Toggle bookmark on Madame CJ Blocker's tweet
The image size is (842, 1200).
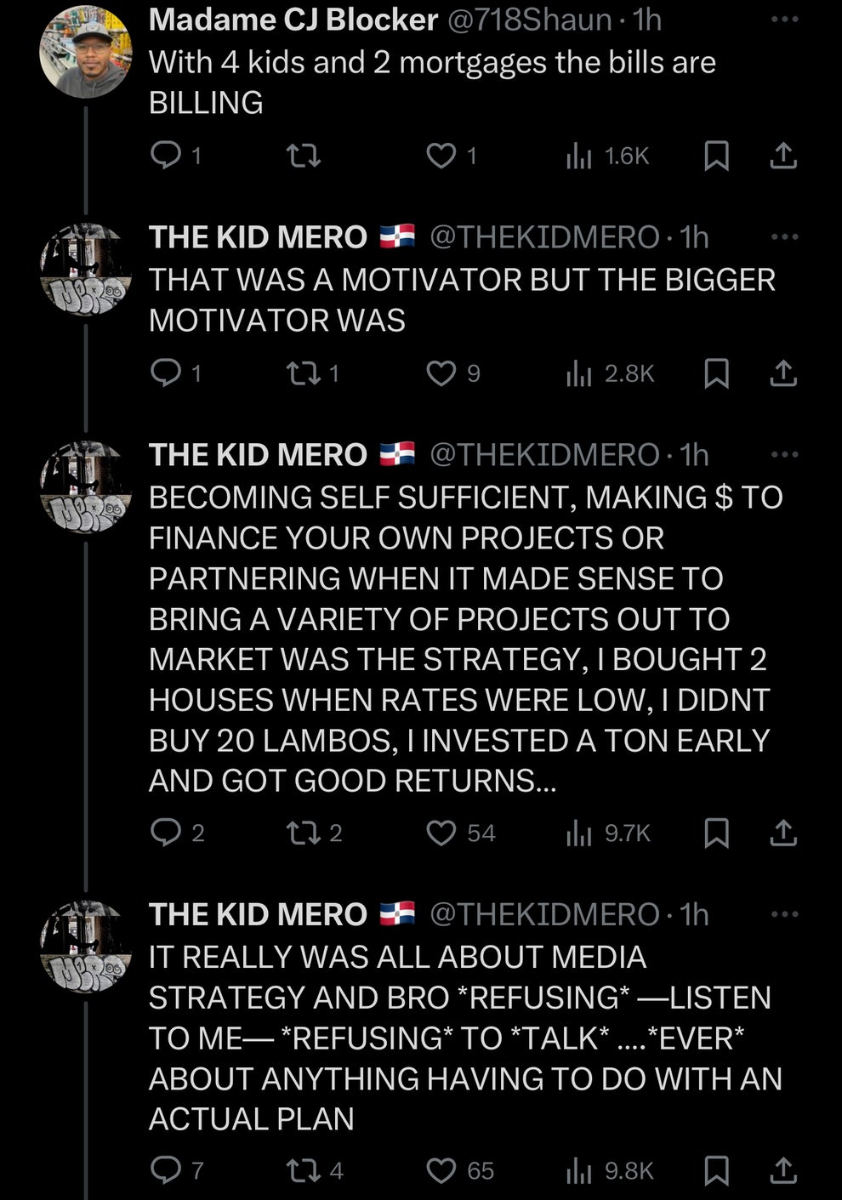(x=717, y=155)
